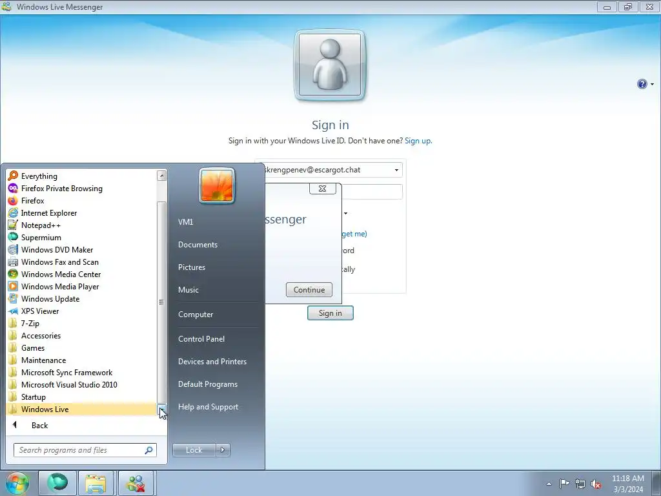Click the programs list scrollbar thumb
The width and height of the screenshot is (661, 496).
click(x=161, y=302)
